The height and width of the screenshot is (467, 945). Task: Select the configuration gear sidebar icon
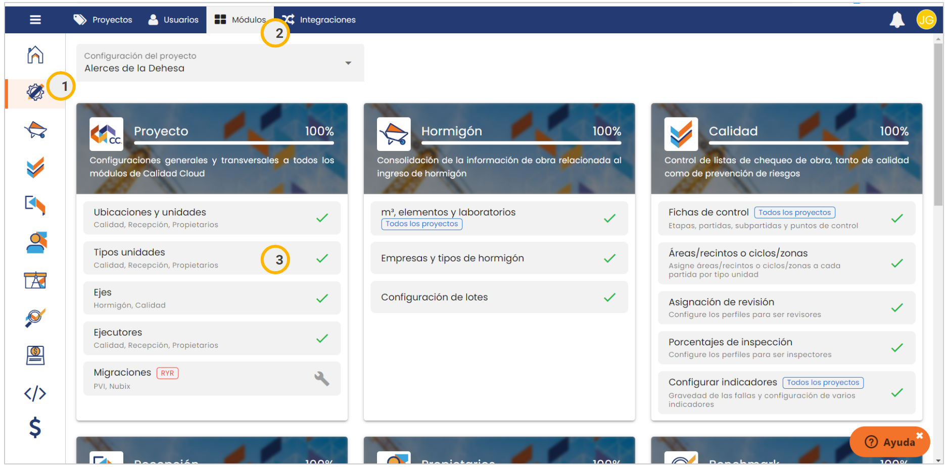click(35, 92)
